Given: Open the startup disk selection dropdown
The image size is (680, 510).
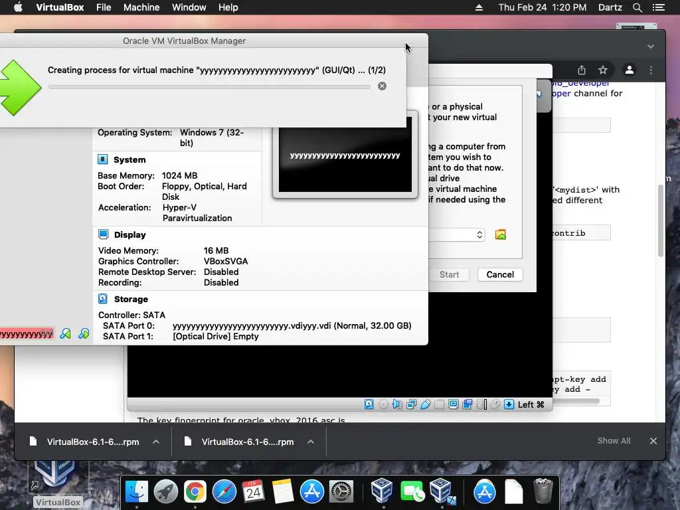Looking at the screenshot, I should pyautogui.click(x=456, y=234).
